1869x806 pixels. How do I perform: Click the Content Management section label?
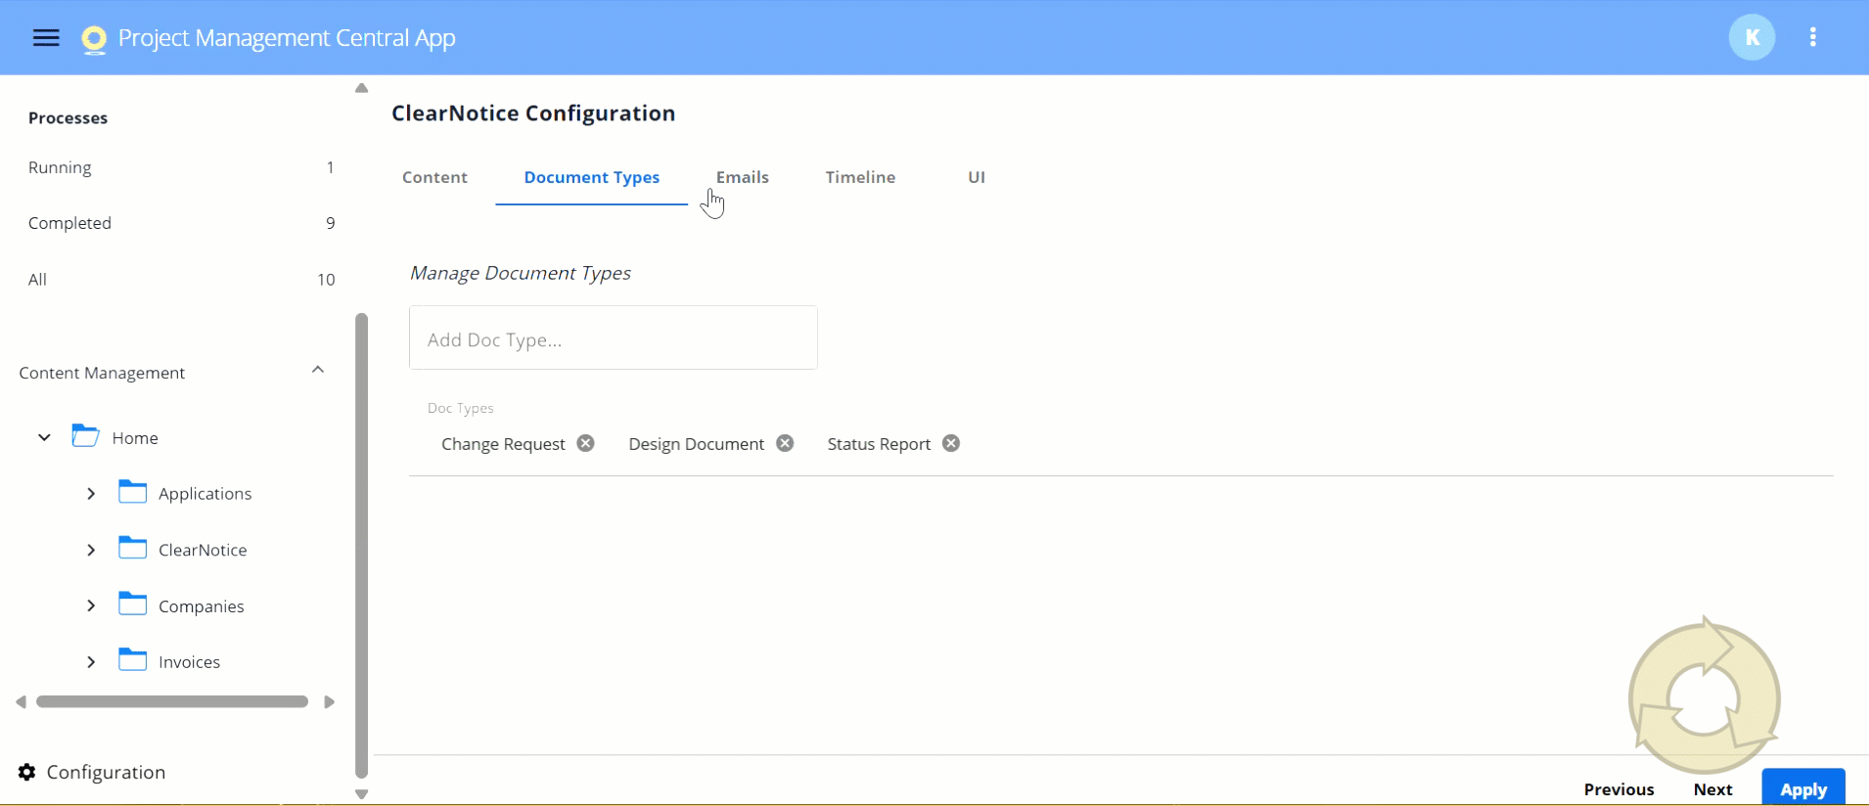pos(102,373)
